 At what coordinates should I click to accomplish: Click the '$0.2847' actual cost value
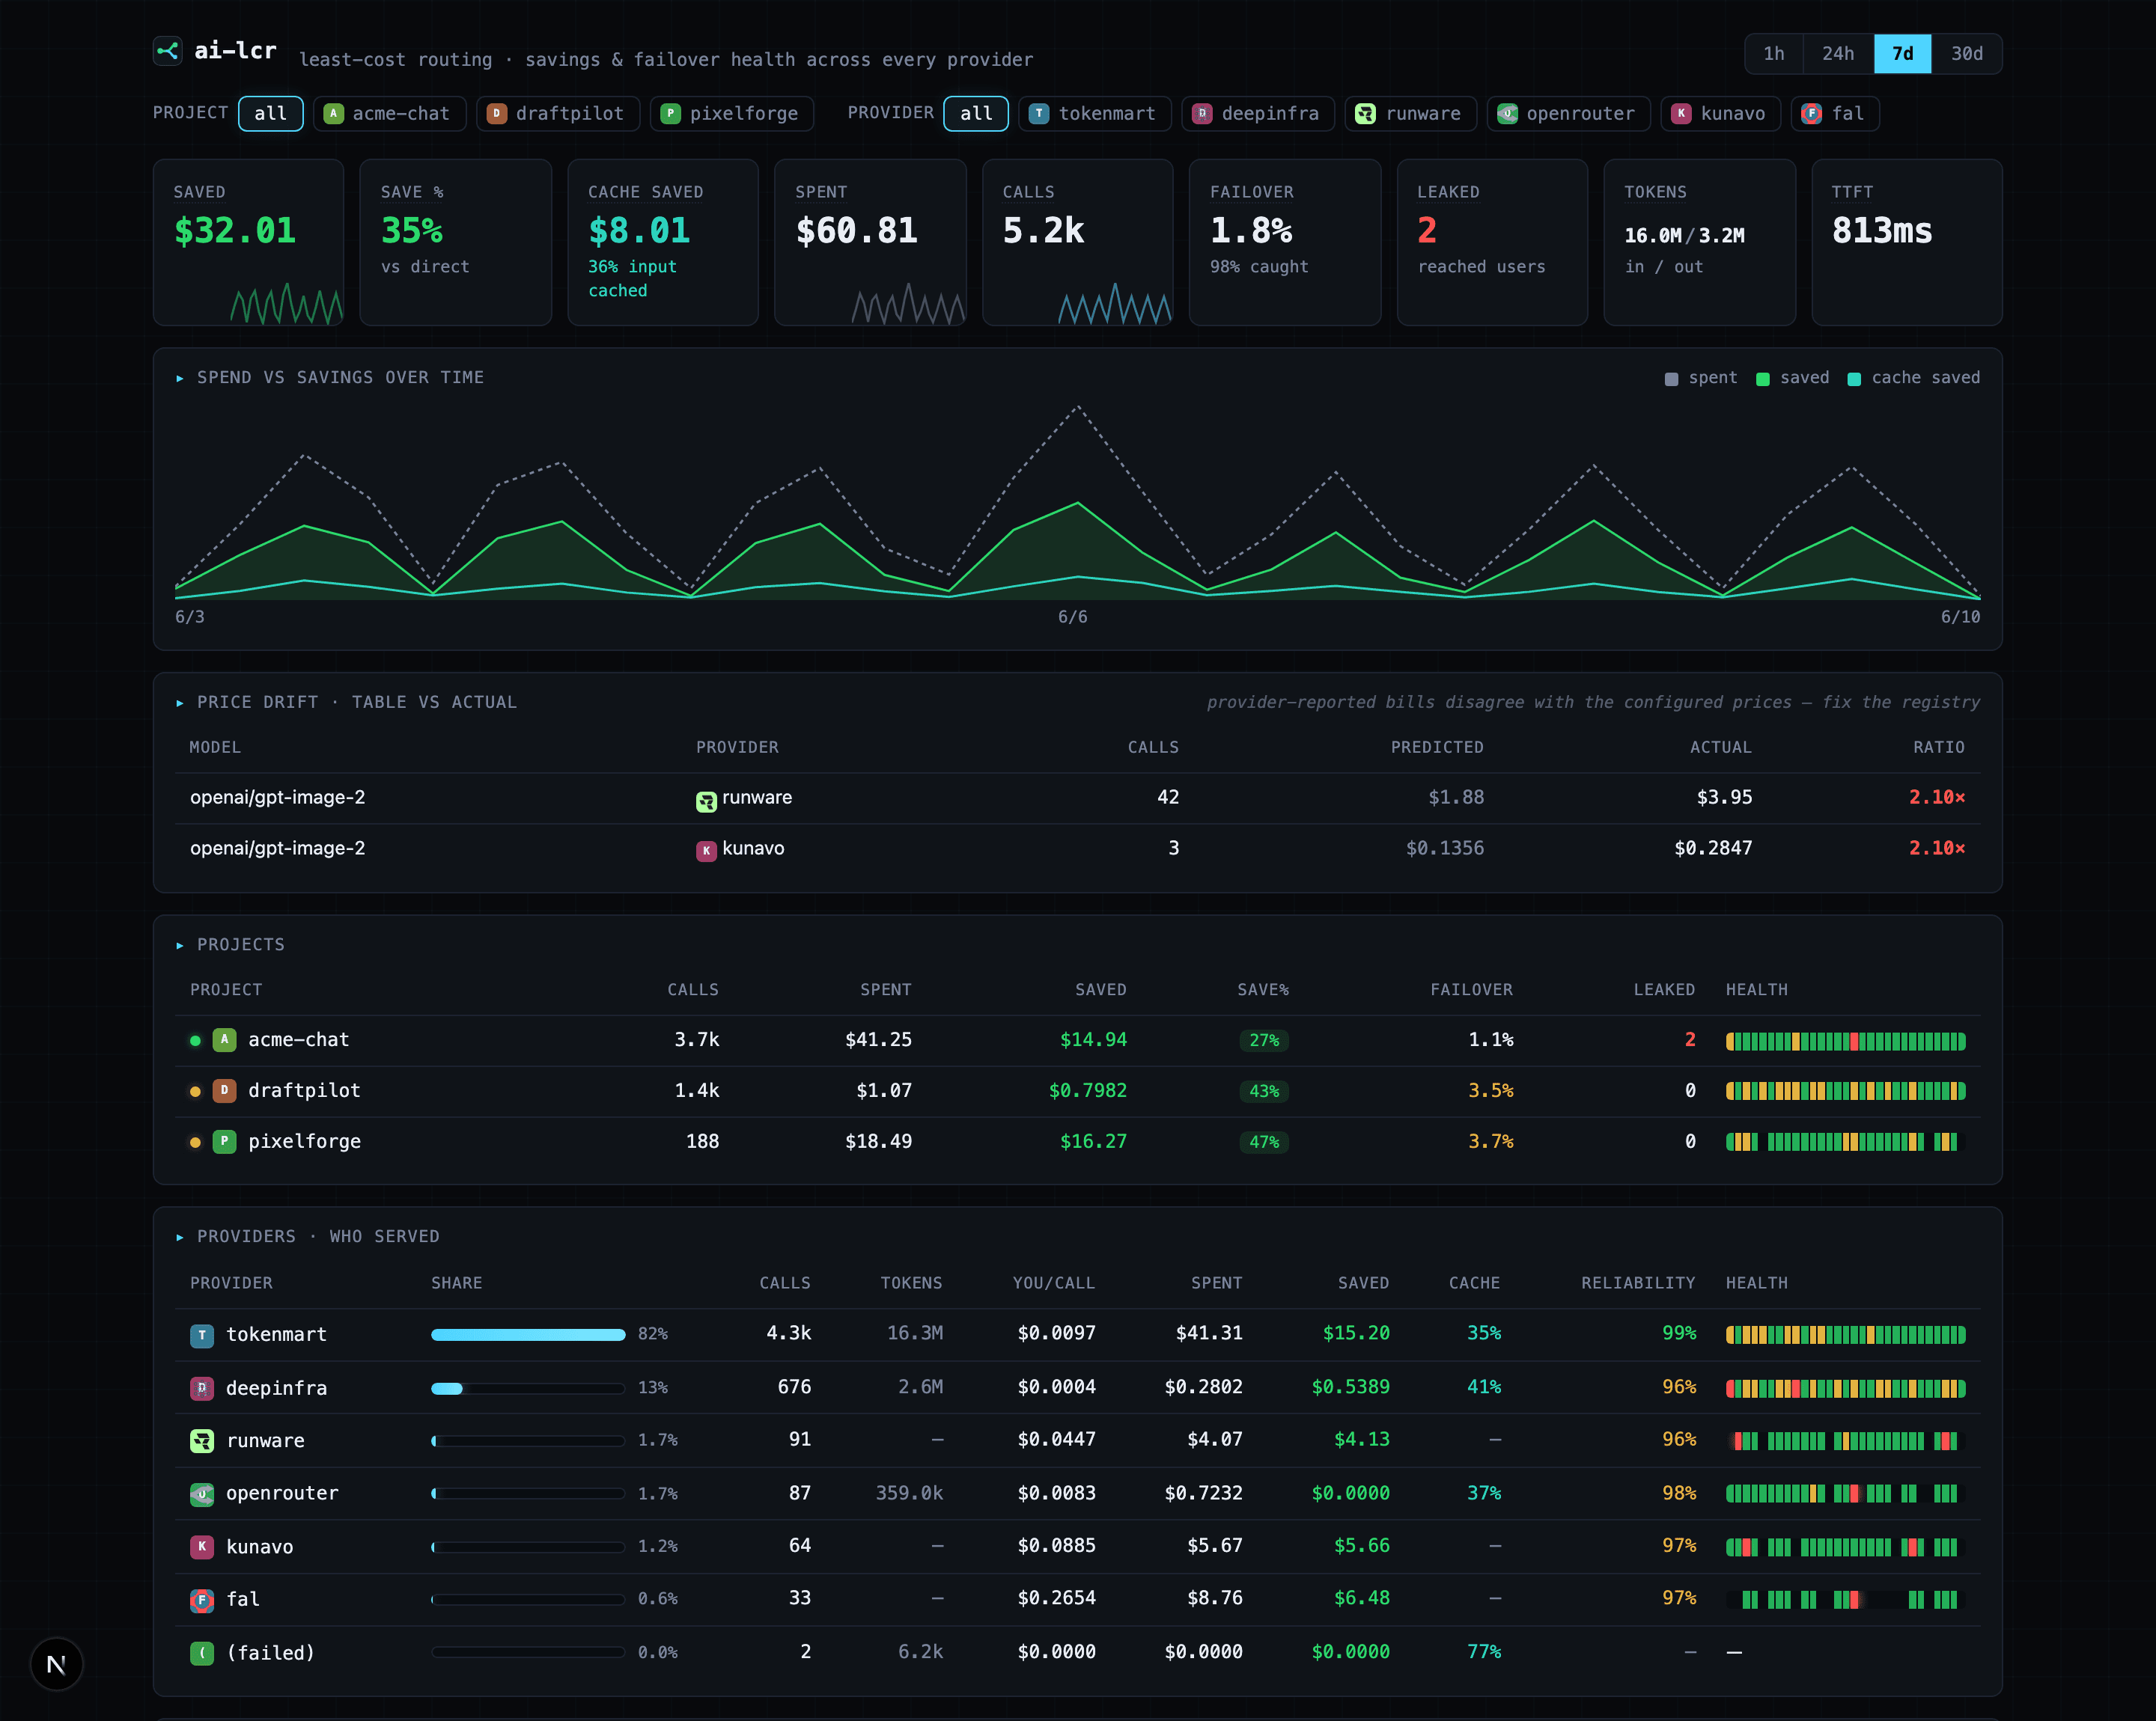click(x=1713, y=849)
